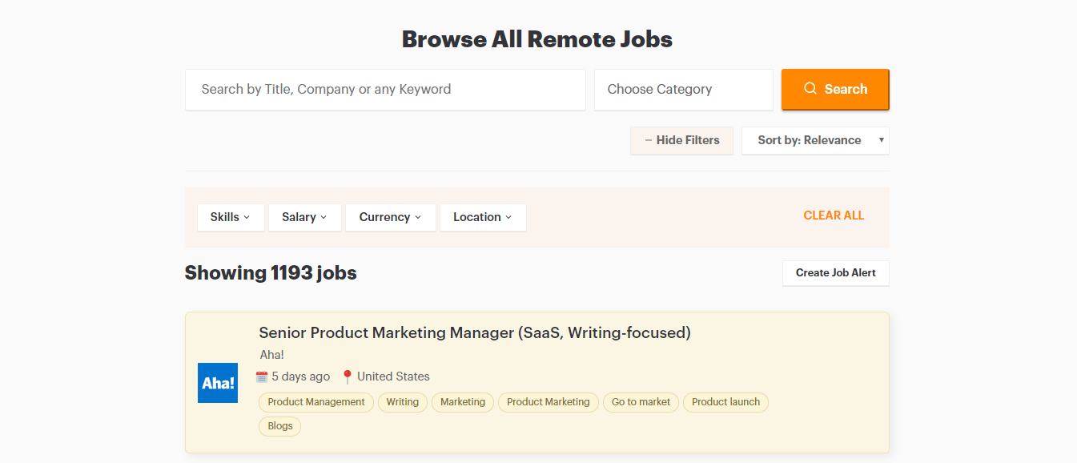
Task: Open the Sort by Relevance dropdown
Action: [815, 140]
